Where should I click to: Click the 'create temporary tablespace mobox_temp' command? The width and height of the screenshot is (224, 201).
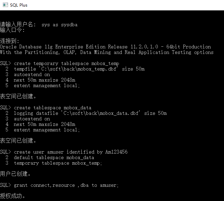pos(66,63)
